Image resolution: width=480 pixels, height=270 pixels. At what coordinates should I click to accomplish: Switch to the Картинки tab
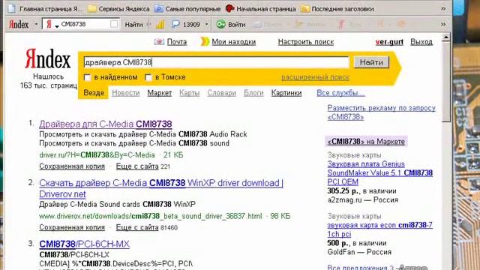(286, 93)
